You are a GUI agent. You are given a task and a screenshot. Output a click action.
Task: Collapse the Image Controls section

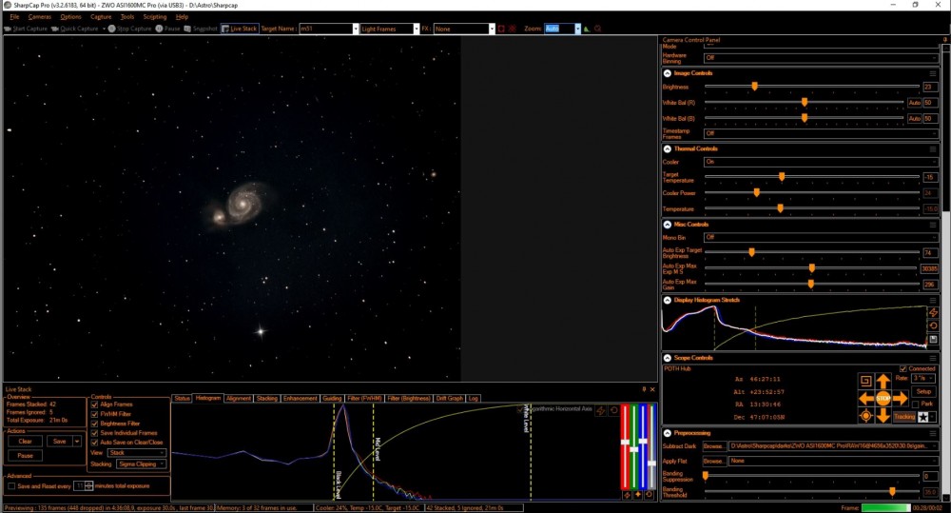coord(668,73)
